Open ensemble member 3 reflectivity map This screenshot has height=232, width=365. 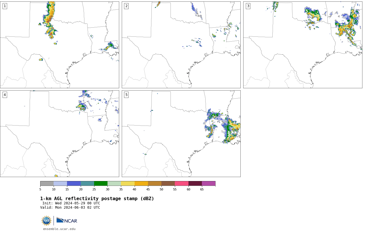point(303,45)
